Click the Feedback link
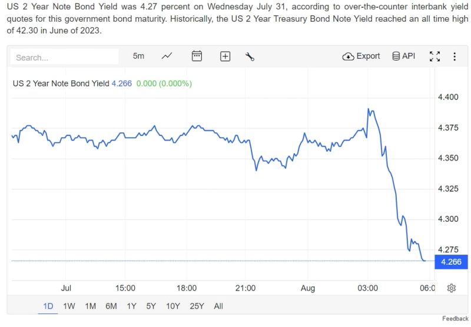The image size is (471, 327). point(455,319)
